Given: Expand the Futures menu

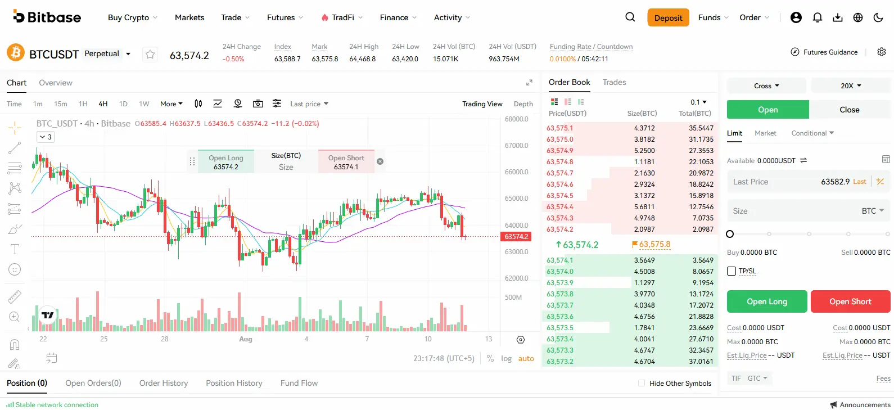Looking at the screenshot, I should pos(285,17).
